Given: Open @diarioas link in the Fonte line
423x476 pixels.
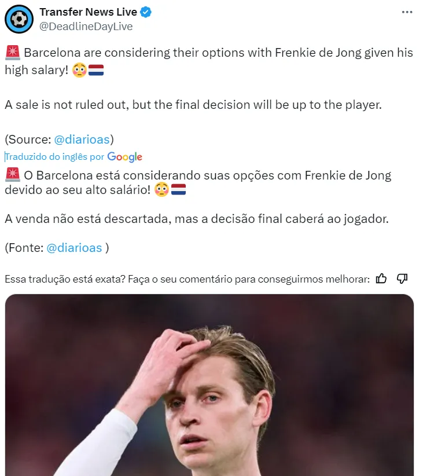Looking at the screenshot, I should click(x=73, y=247).
